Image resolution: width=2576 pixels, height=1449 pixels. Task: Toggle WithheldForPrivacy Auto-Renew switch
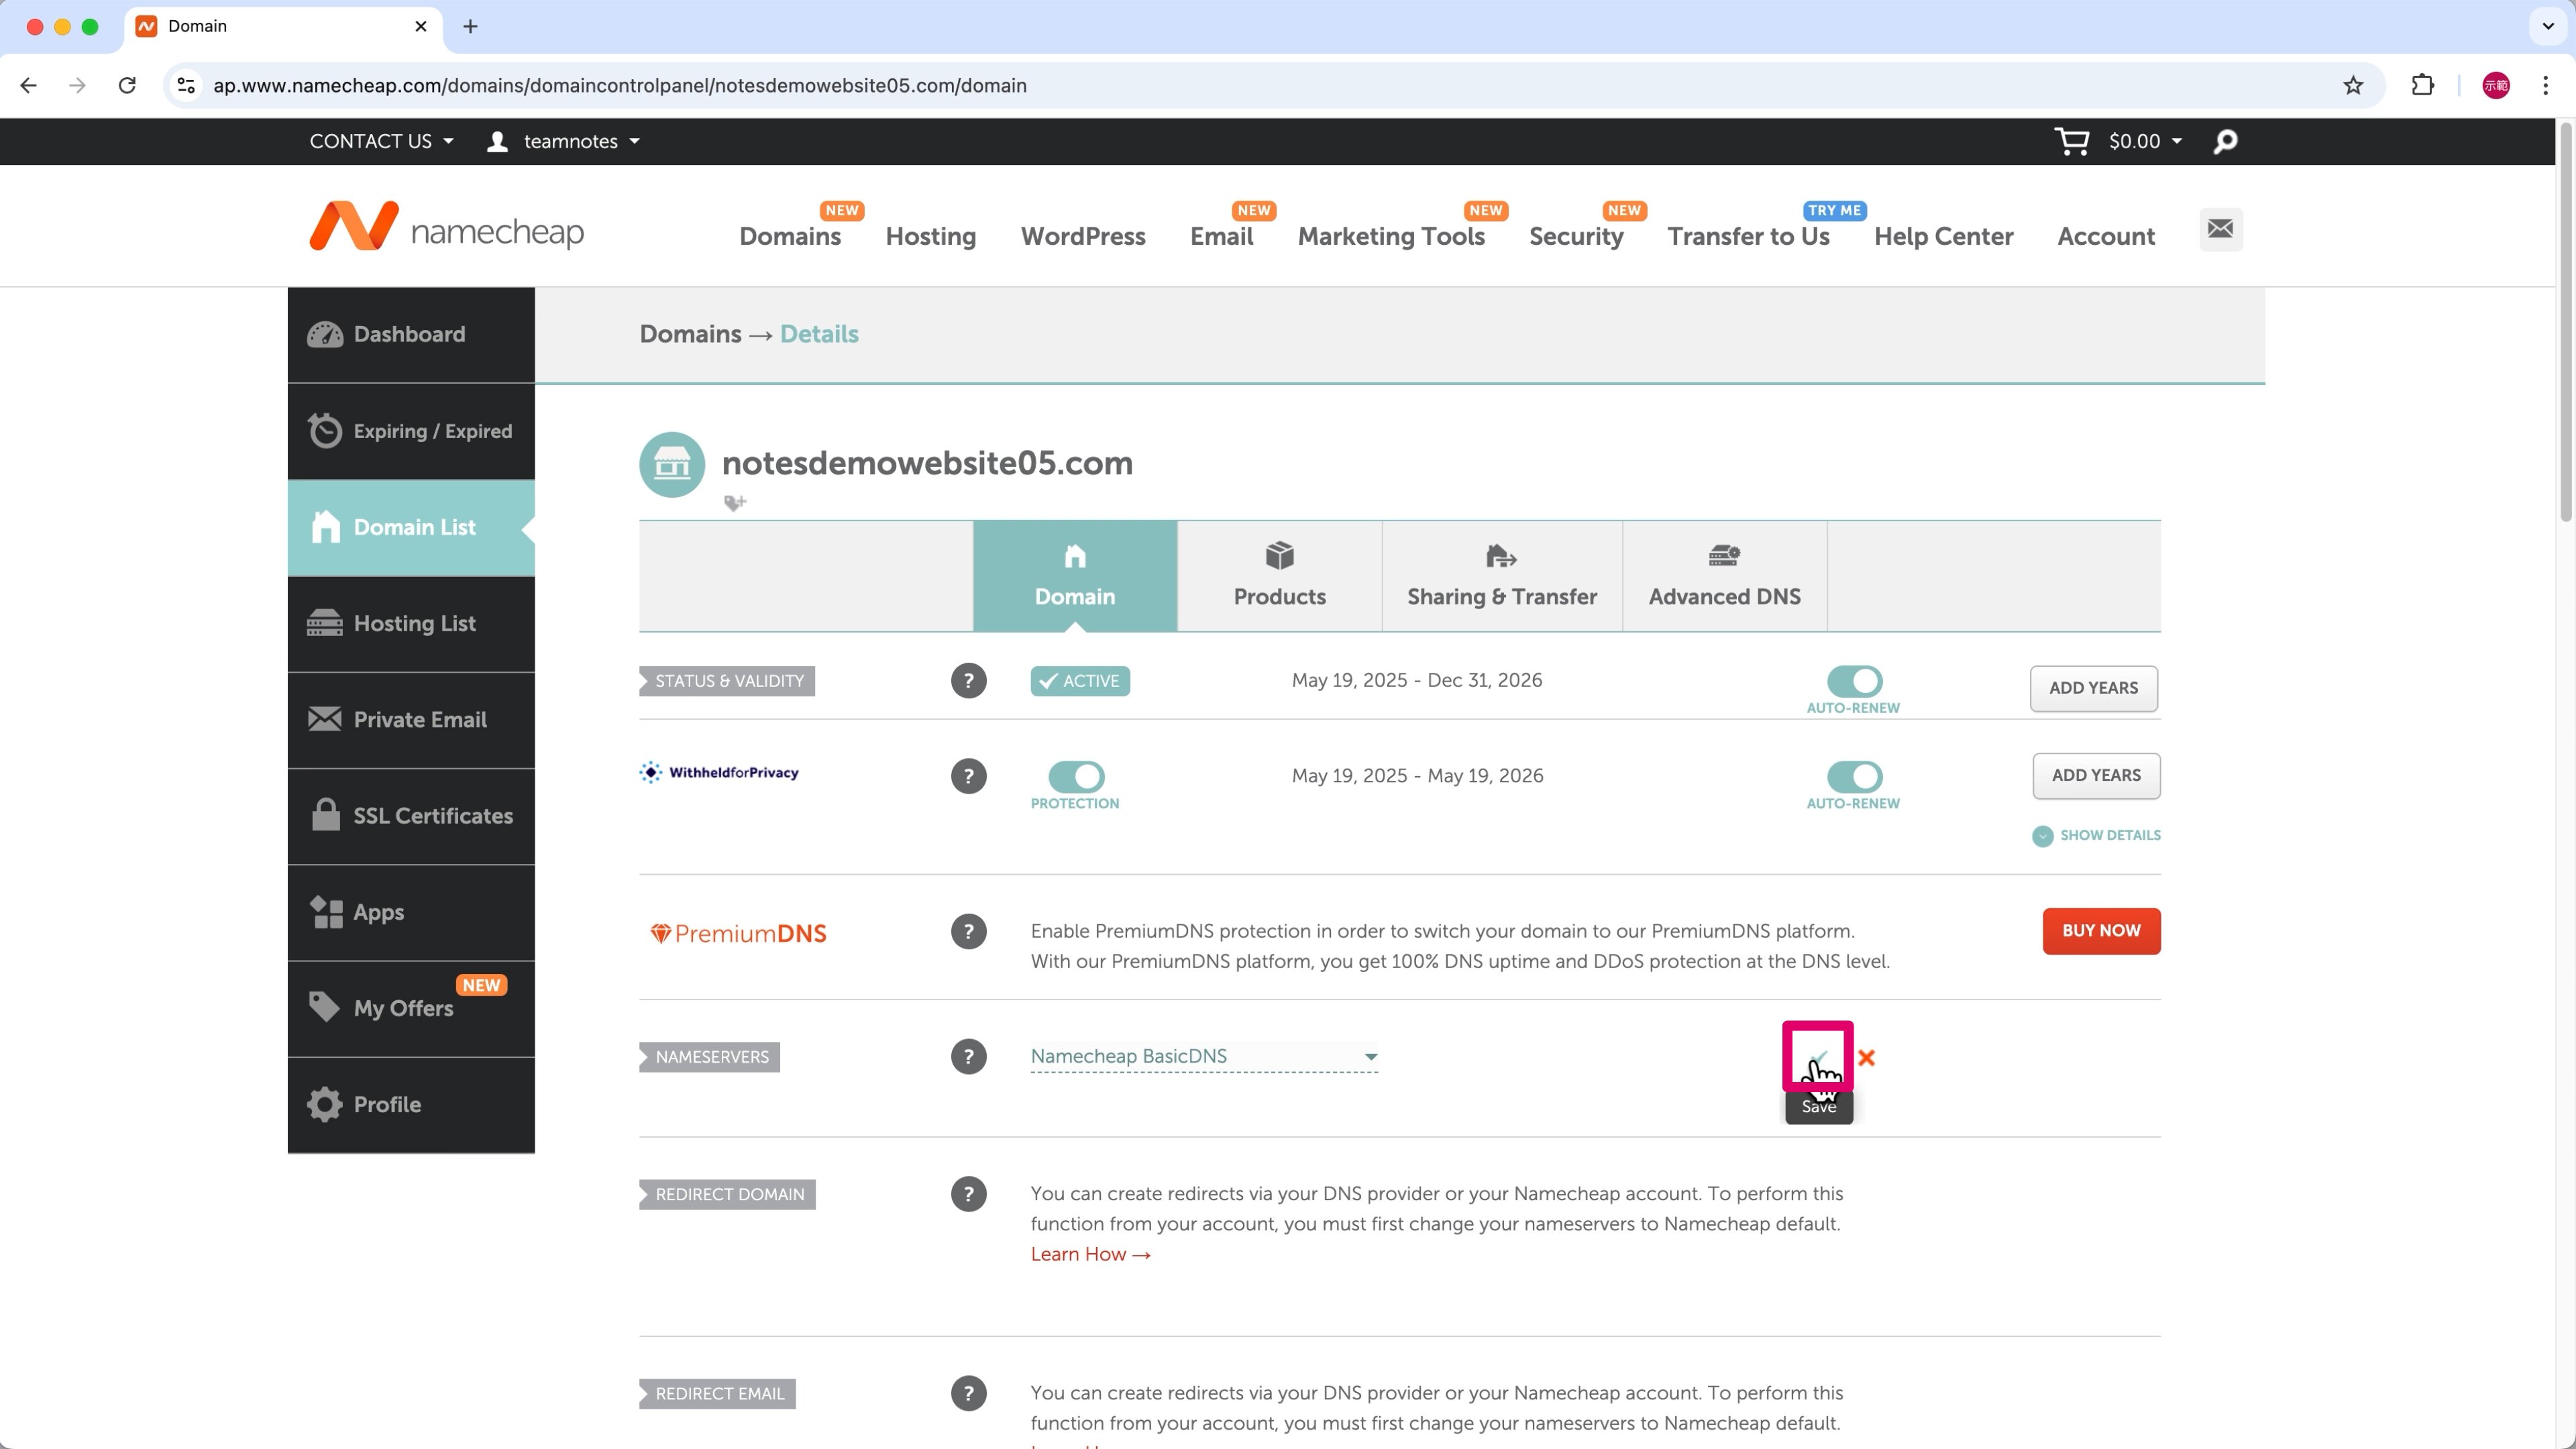point(1854,776)
